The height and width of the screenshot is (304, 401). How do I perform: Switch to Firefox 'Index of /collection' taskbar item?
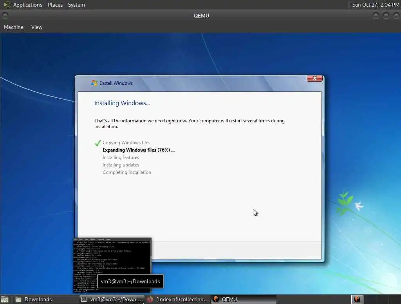pyautogui.click(x=178, y=299)
